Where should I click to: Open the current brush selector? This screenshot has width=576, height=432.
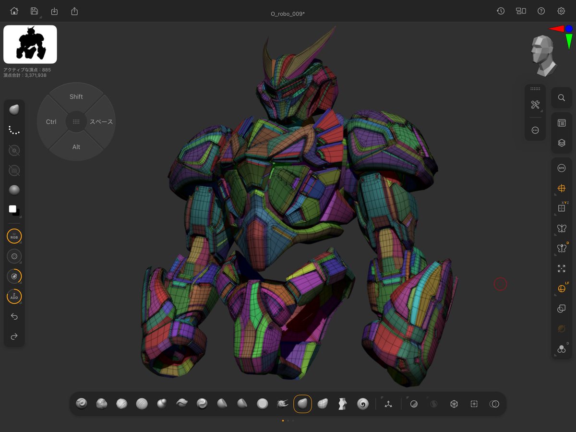coord(14,110)
